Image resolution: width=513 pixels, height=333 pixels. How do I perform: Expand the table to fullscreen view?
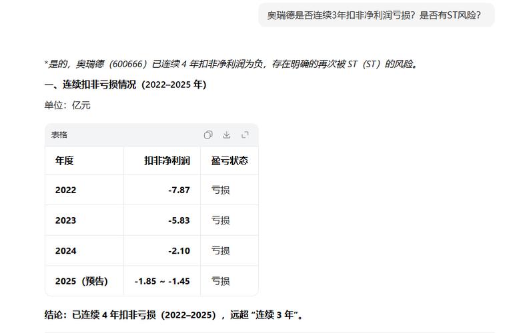pyautogui.click(x=245, y=135)
